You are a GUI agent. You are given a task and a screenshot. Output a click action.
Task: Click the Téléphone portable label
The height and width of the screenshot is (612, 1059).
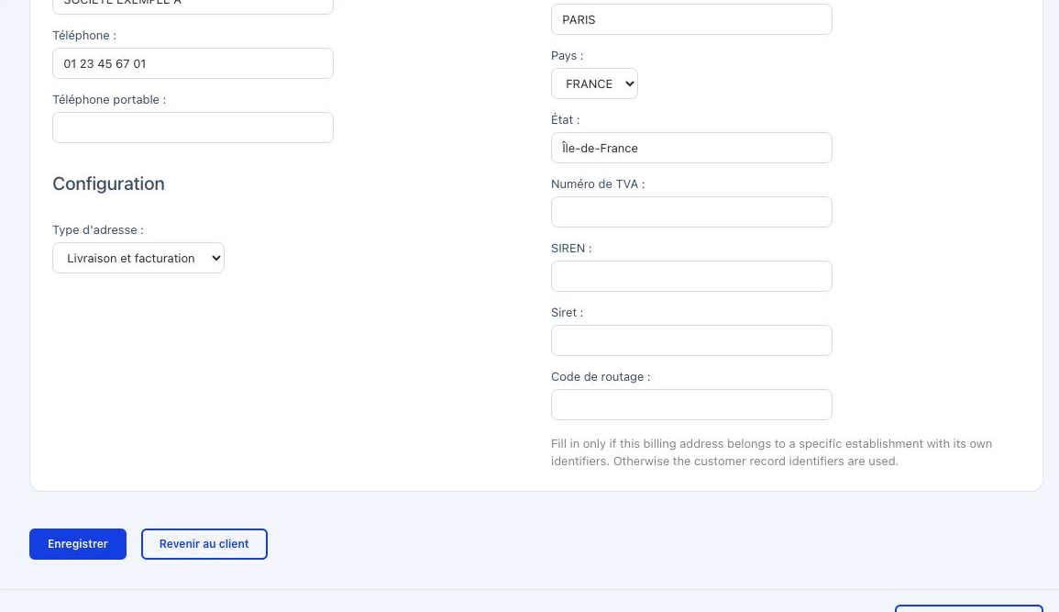109,99
